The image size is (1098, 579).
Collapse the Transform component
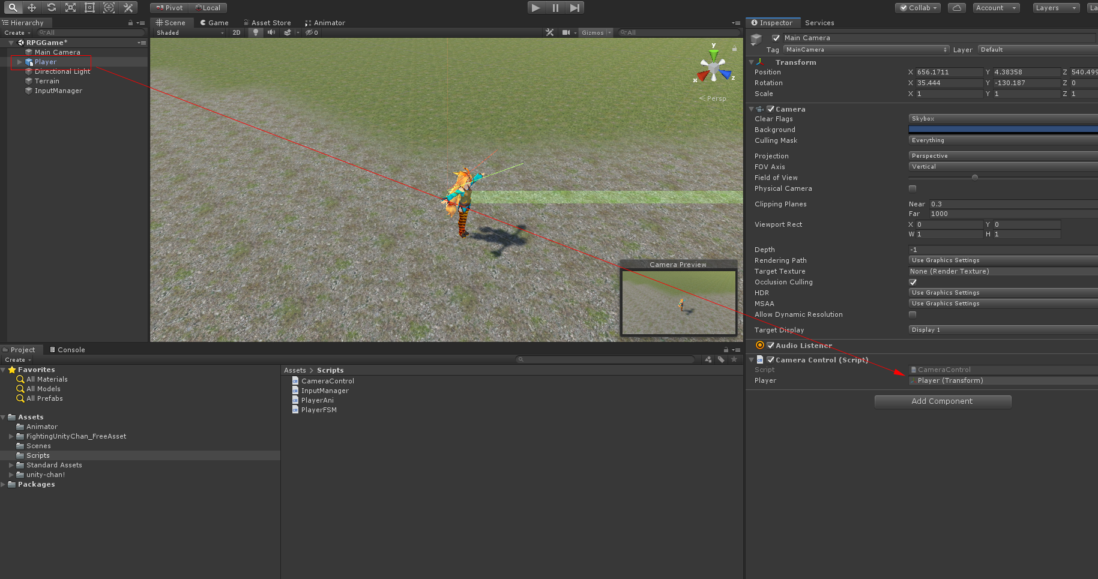[751, 62]
